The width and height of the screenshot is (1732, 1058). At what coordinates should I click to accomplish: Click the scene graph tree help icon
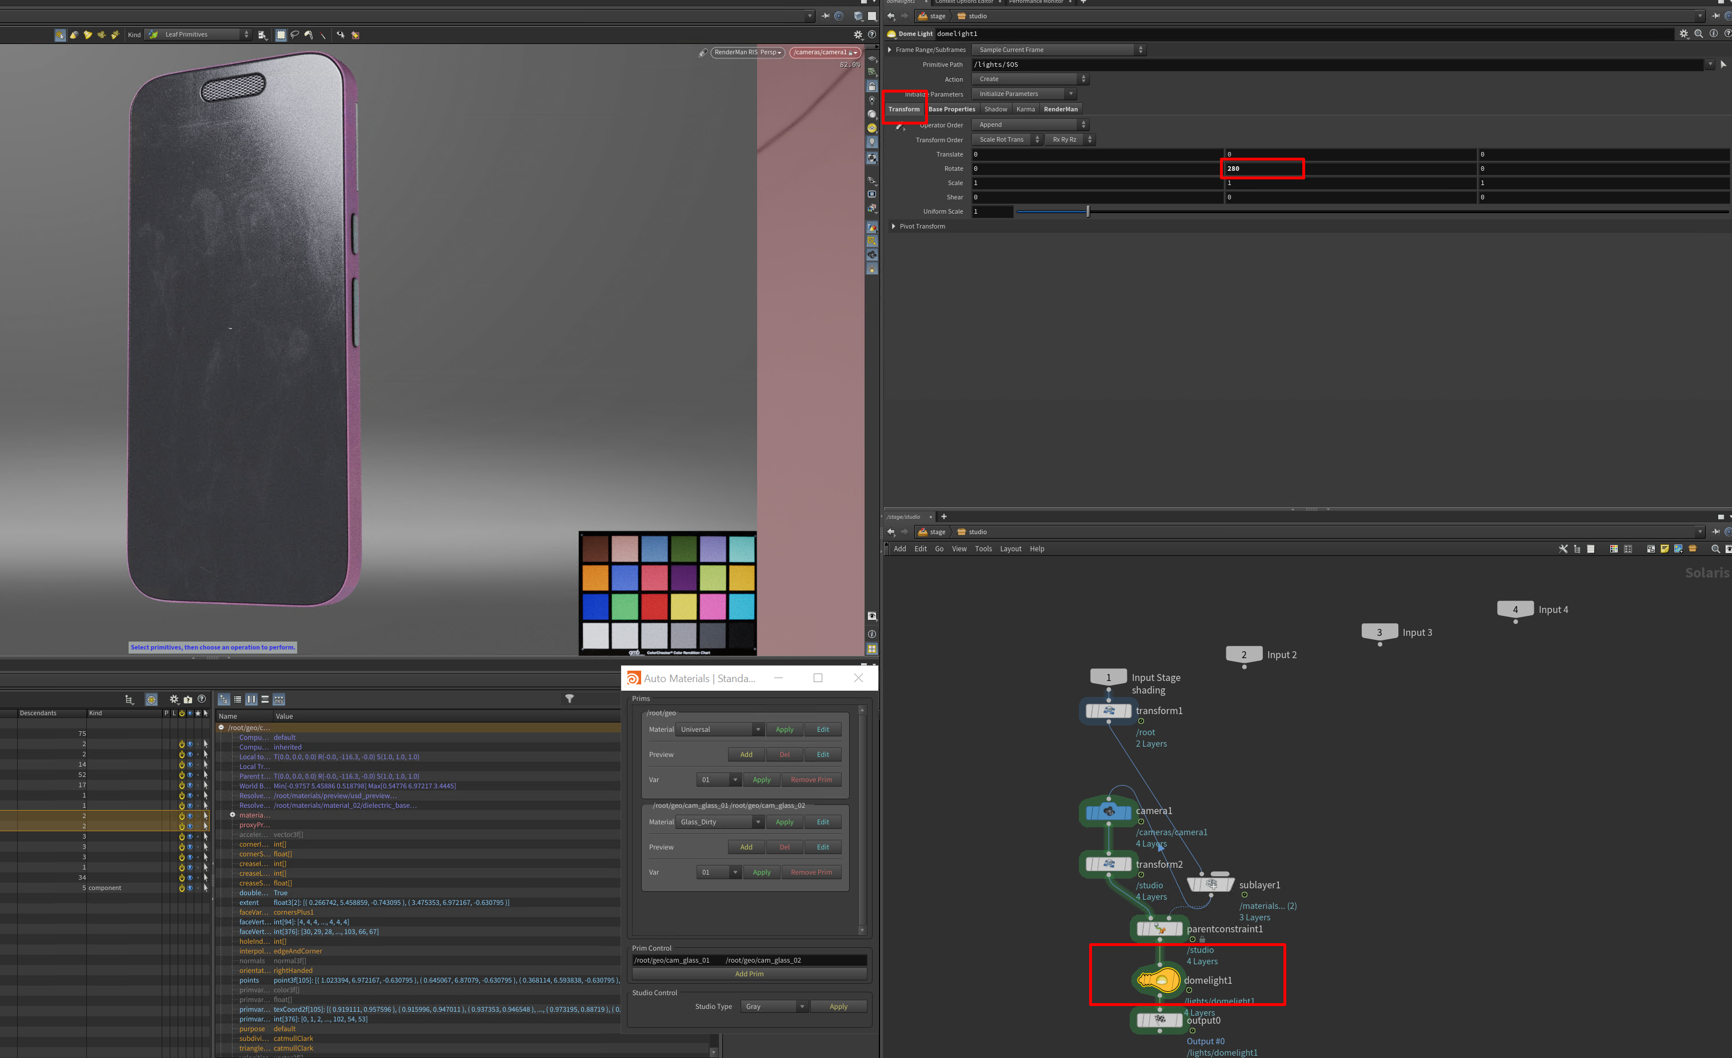point(202,699)
